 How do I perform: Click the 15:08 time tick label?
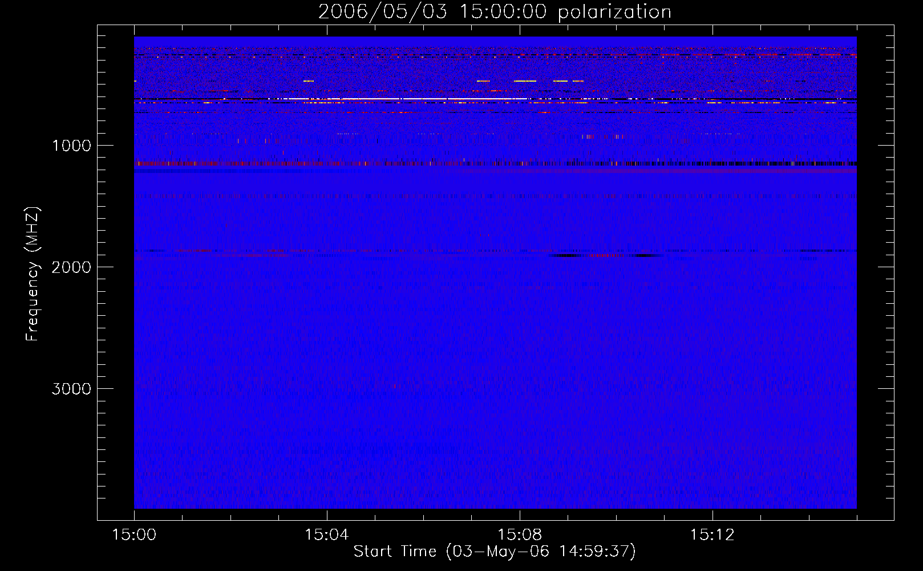click(x=519, y=535)
